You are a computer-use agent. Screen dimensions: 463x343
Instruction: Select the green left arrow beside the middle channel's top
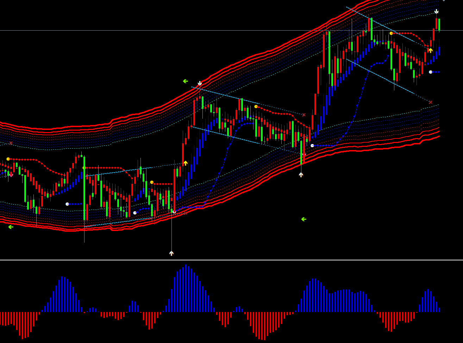tap(186, 81)
